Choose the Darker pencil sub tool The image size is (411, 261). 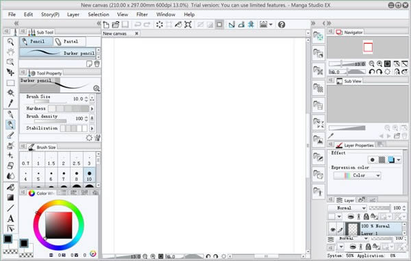(58, 53)
